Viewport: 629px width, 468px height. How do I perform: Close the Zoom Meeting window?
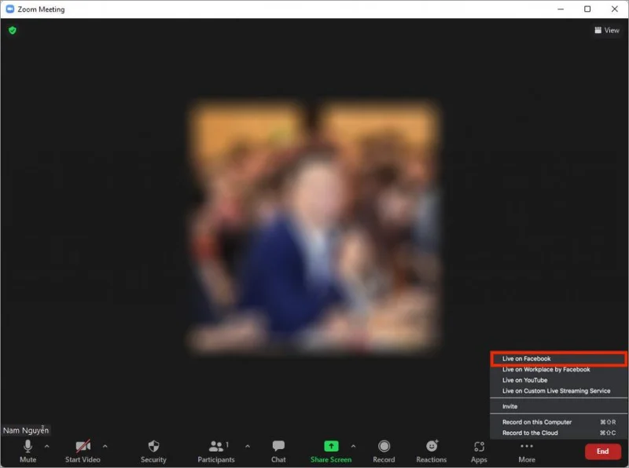pos(615,9)
